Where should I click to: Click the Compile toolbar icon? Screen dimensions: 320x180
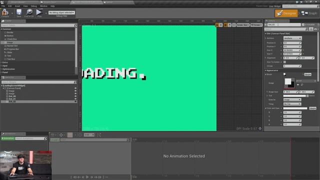5,12
